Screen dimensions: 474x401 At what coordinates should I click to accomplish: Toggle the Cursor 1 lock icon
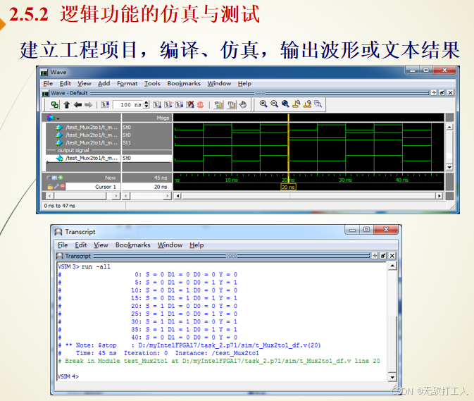[50, 187]
